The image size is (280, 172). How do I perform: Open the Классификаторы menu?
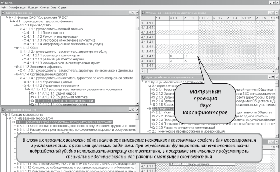(x=17, y=7)
